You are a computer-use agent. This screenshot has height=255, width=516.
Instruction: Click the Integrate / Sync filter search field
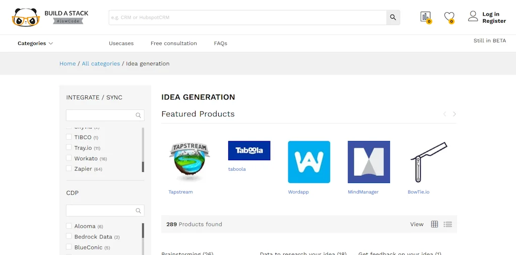click(101, 115)
